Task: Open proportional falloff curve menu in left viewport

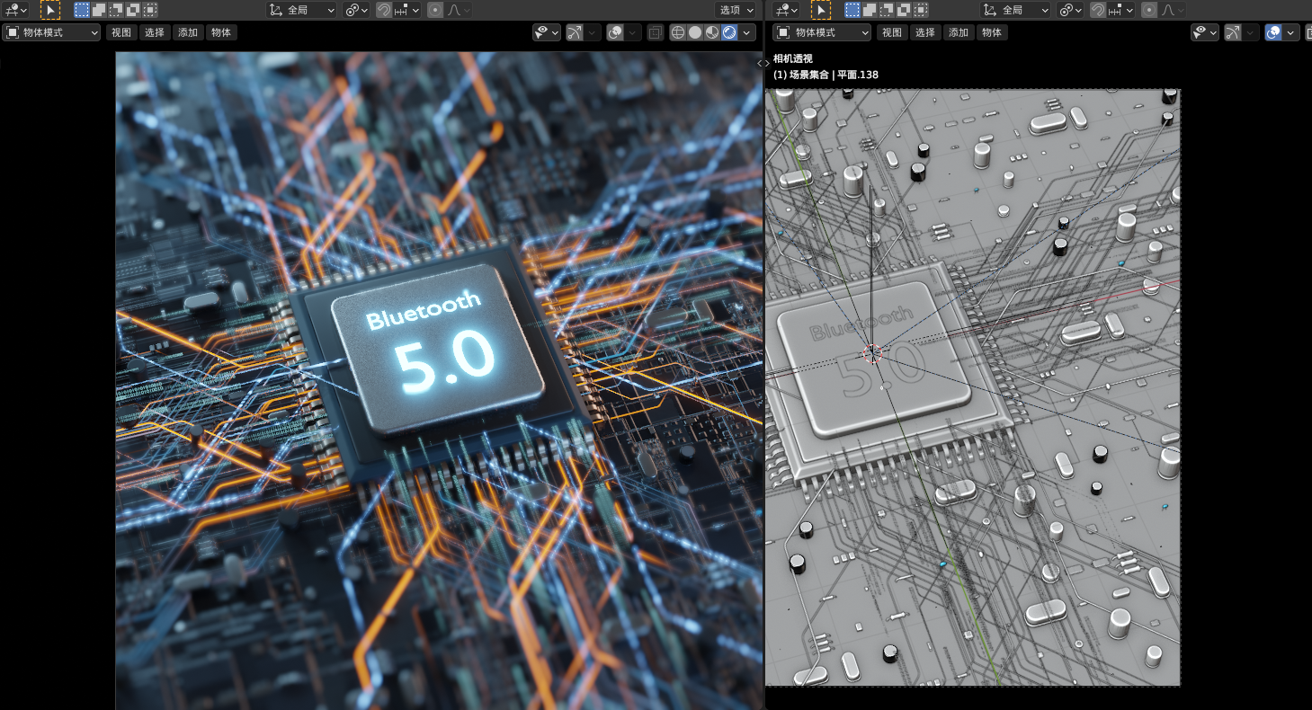Action: (457, 10)
